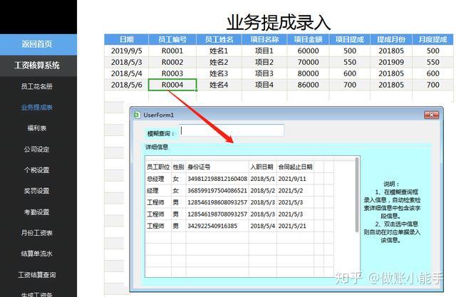
Task: Select amount cell 60000
Action: click(x=308, y=51)
